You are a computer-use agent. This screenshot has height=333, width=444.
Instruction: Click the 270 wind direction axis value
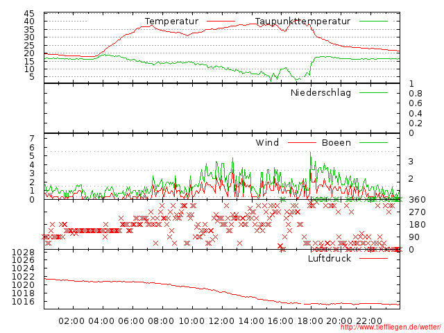(417, 212)
